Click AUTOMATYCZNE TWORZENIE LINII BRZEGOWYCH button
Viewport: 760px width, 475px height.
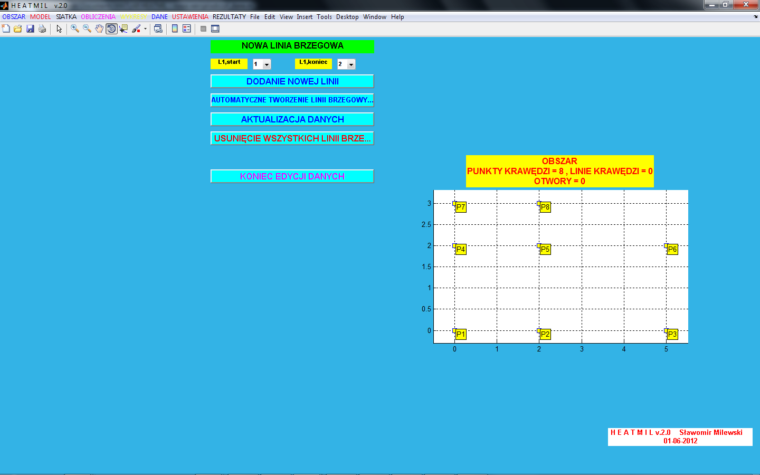coord(292,100)
